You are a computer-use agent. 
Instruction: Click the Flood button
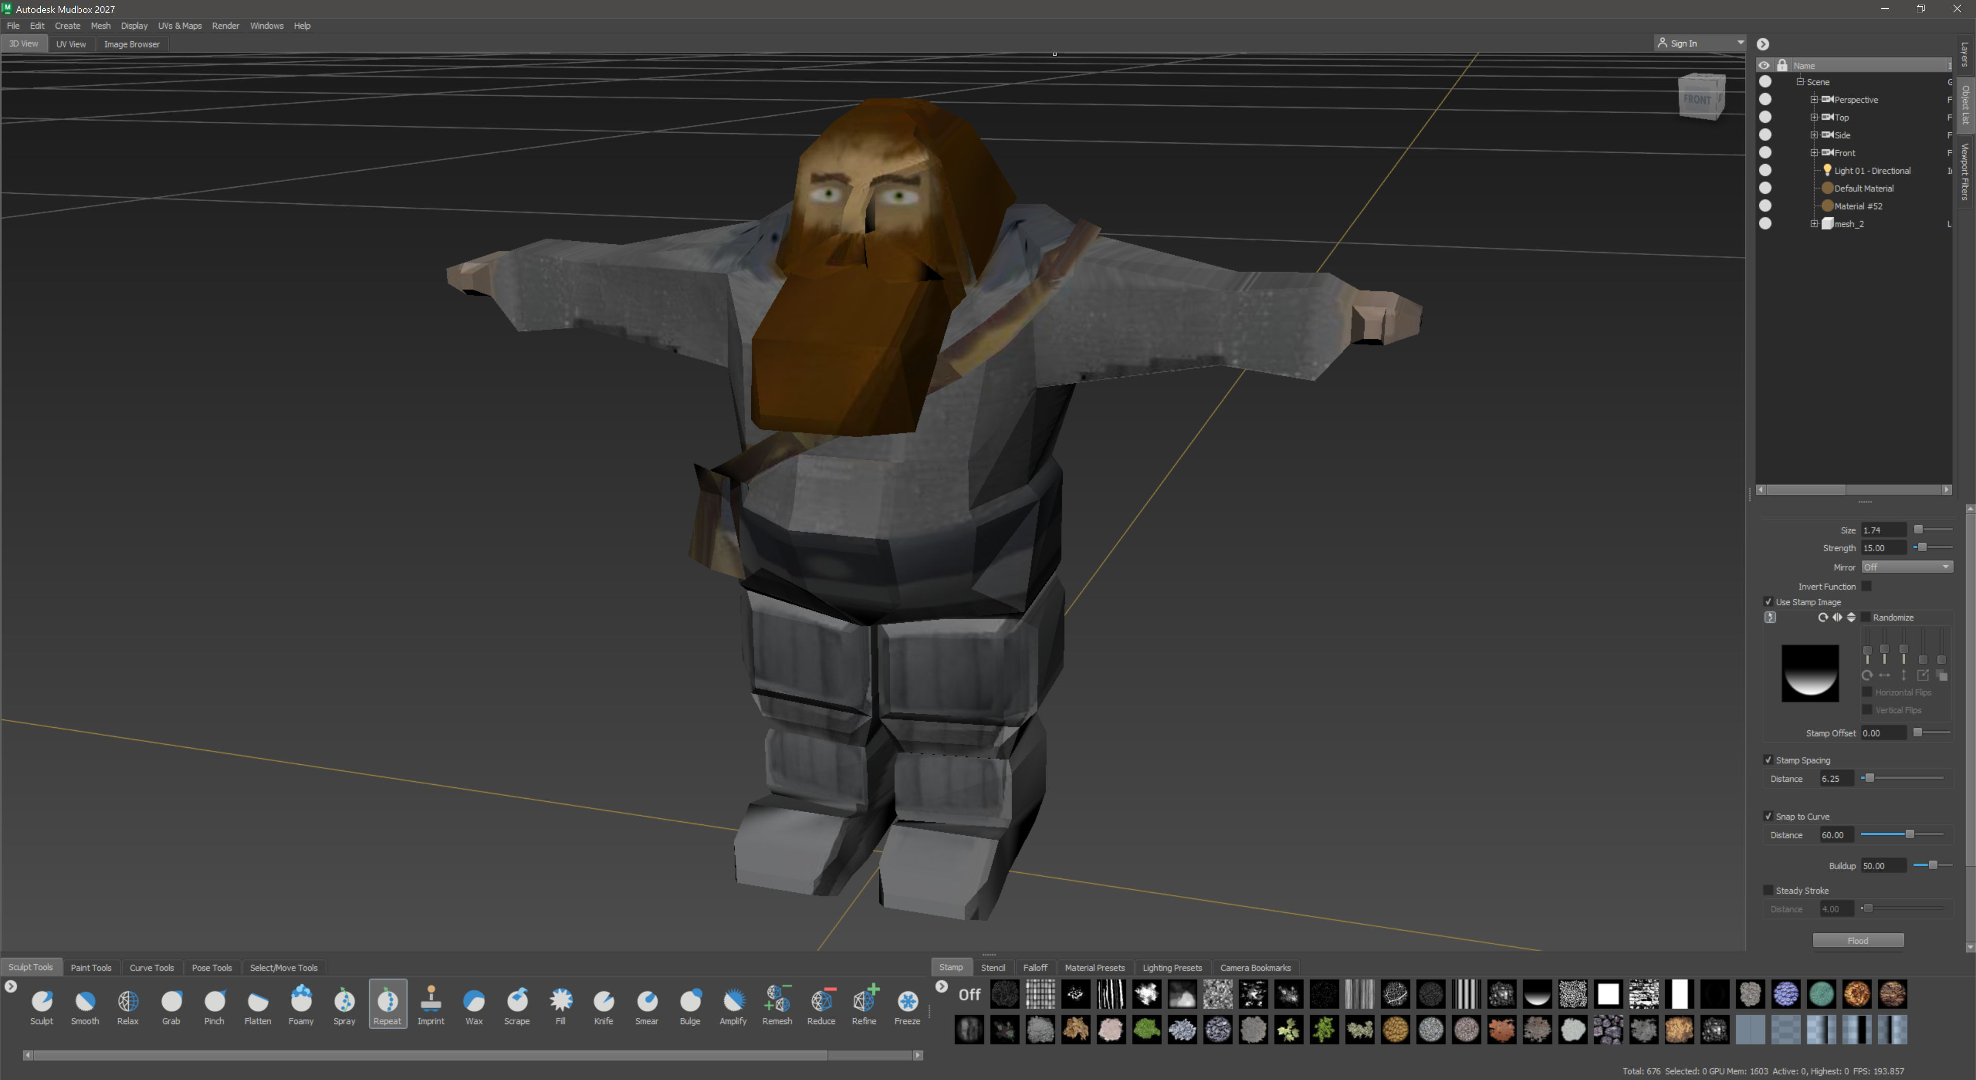pos(1858,941)
